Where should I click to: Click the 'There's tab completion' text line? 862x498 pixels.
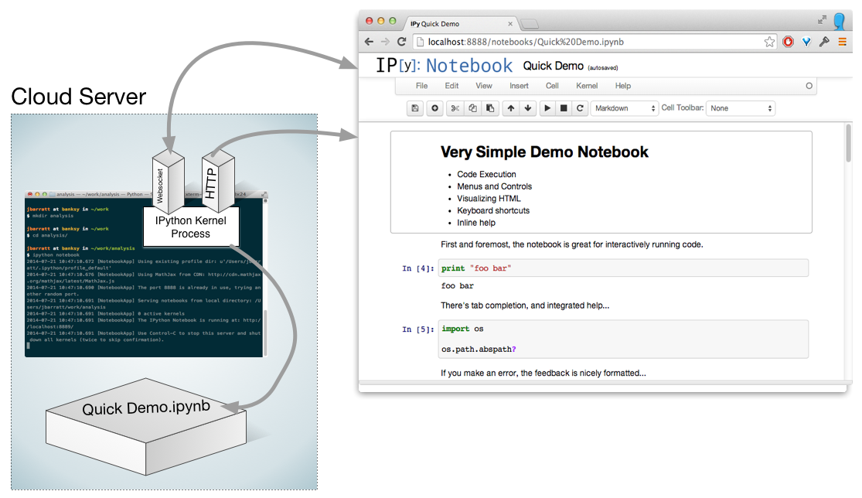pyautogui.click(x=525, y=305)
